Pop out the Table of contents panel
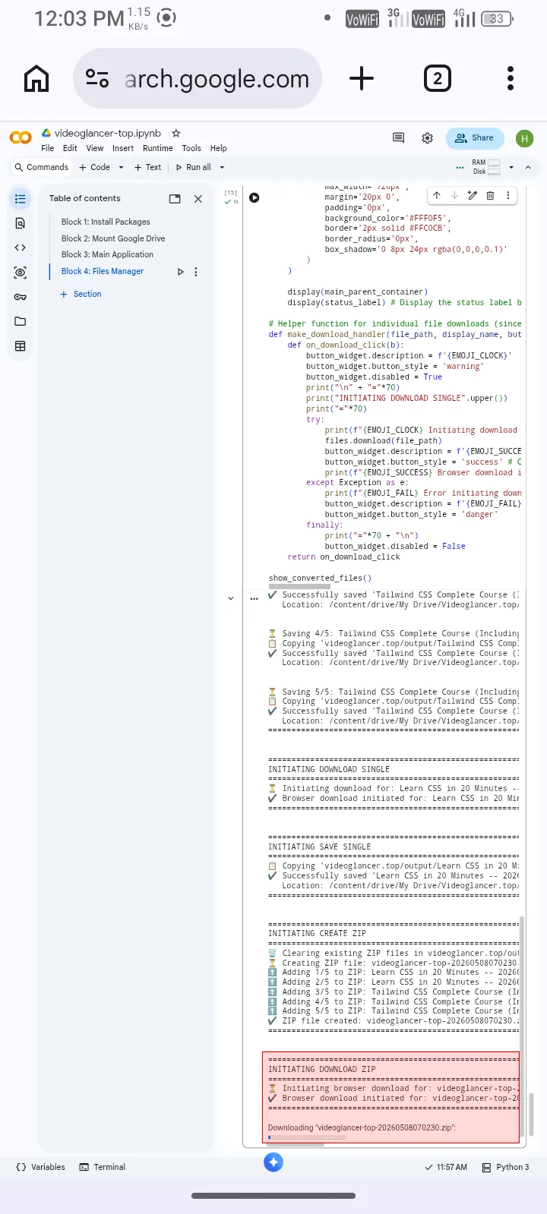 [x=175, y=199]
